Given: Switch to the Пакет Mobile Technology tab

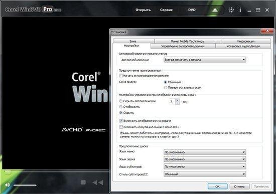Looking at the screenshot, I should pos(188,41).
